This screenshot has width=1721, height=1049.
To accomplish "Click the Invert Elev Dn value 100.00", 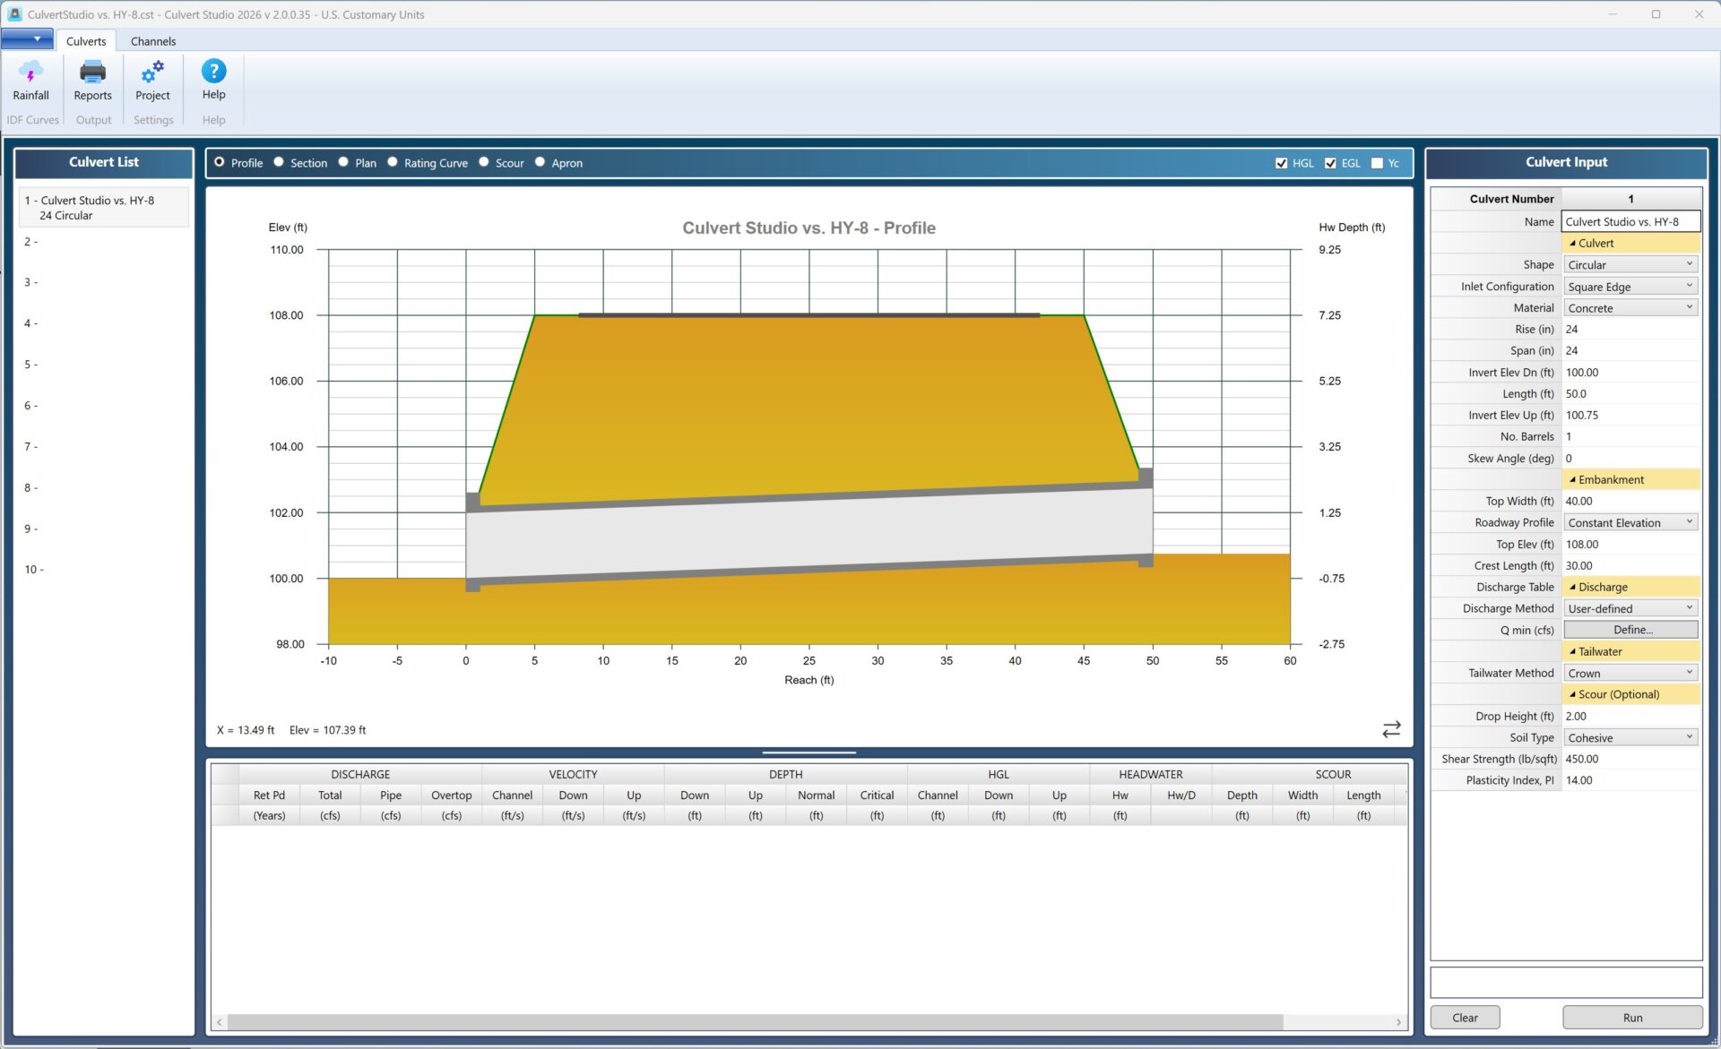I will click(x=1630, y=372).
